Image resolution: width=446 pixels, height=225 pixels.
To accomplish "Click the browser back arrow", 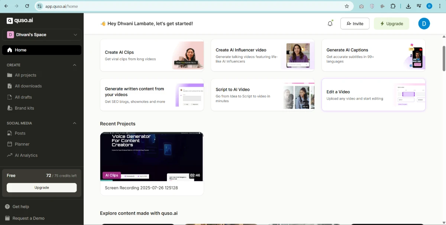I will tap(6, 6).
